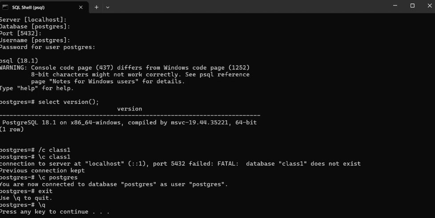Image resolution: width=435 pixels, height=218 pixels.
Task: Open a new terminal tab with the plus button
Action: click(96, 7)
